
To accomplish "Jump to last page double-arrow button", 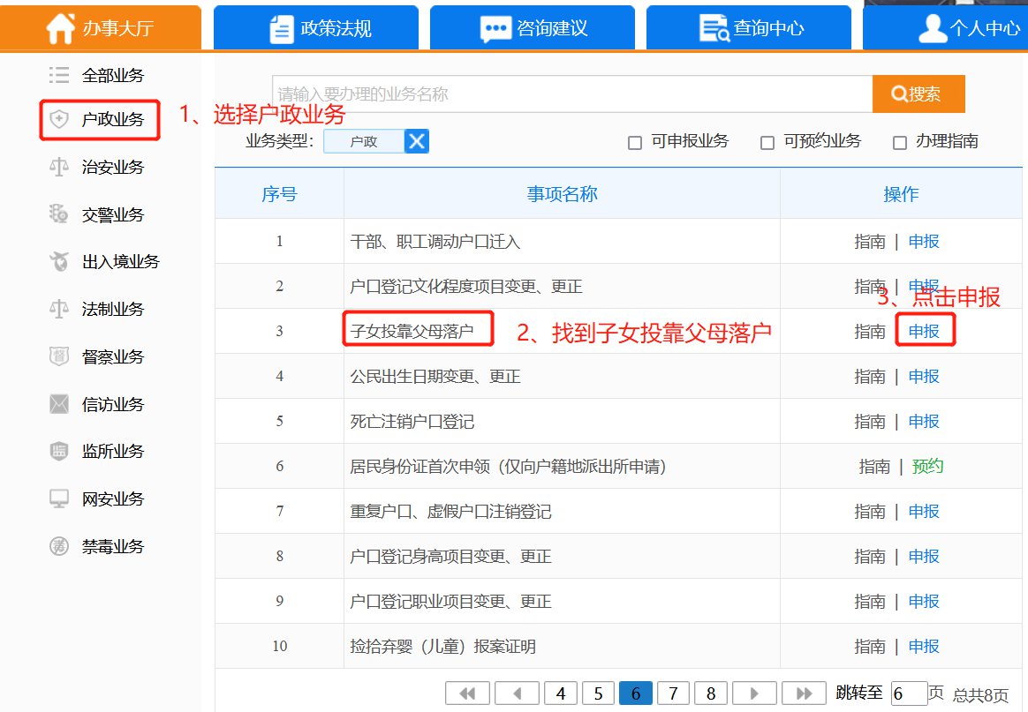I will 804,693.
